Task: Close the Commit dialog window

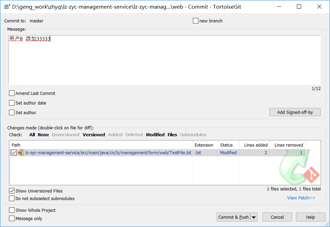Action: 319,7
